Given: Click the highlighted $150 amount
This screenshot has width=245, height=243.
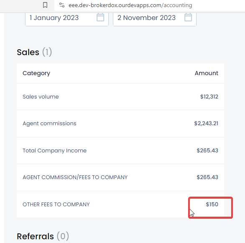Looking at the screenshot, I should (212, 204).
